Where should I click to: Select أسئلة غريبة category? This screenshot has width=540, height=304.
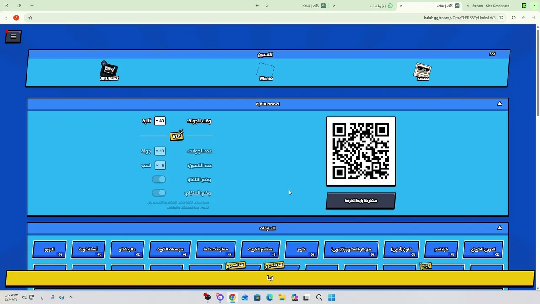tap(88, 250)
